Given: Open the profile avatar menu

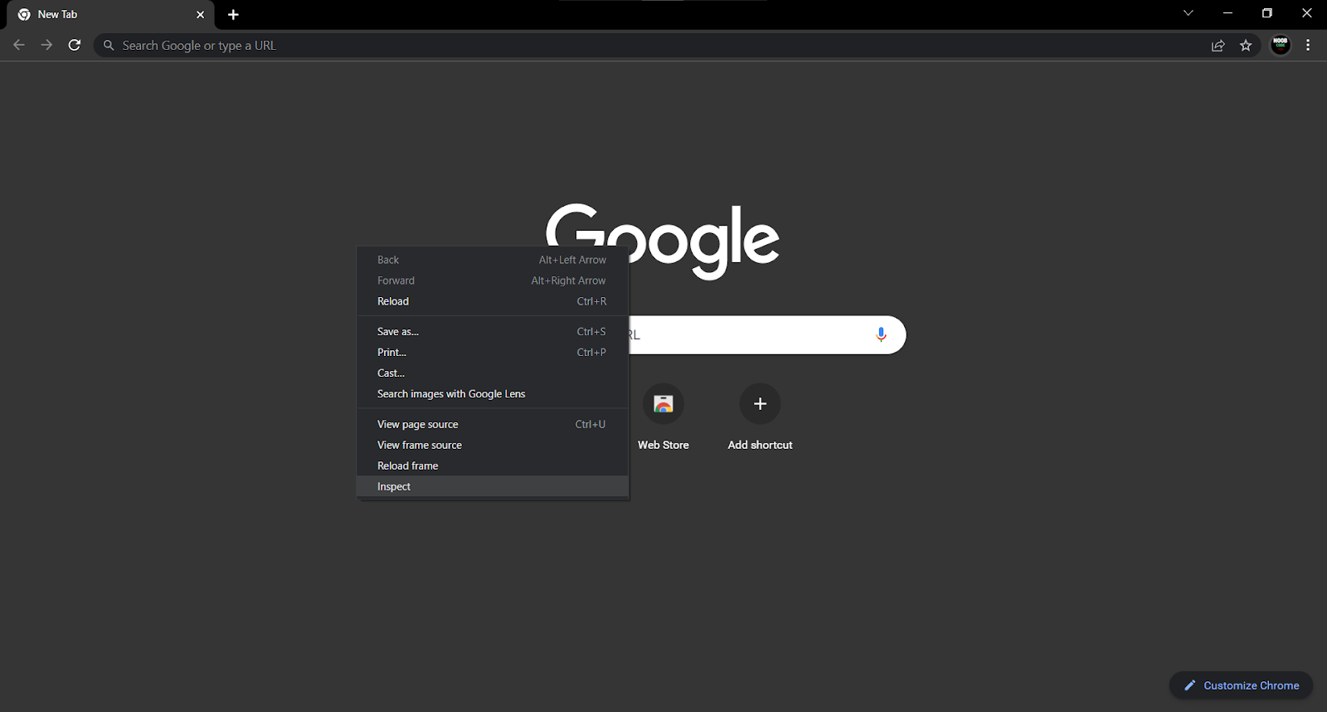Looking at the screenshot, I should (x=1281, y=46).
